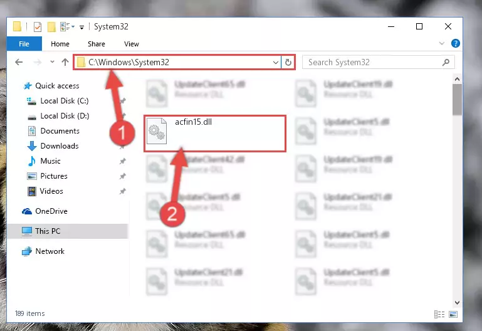Click the Search System32 field
Viewport: 482px width, 331px height.
374,63
